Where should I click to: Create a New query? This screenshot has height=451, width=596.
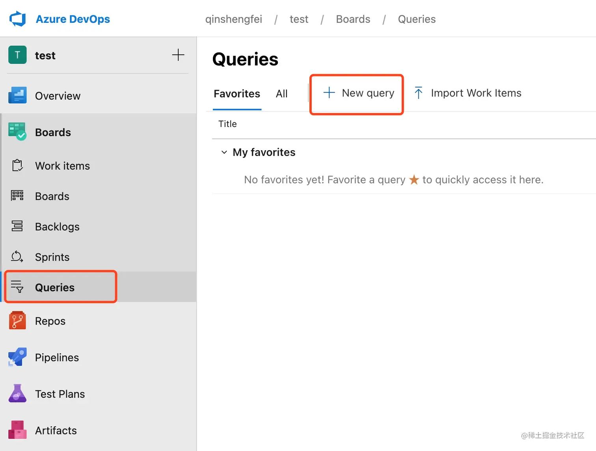[x=358, y=93]
